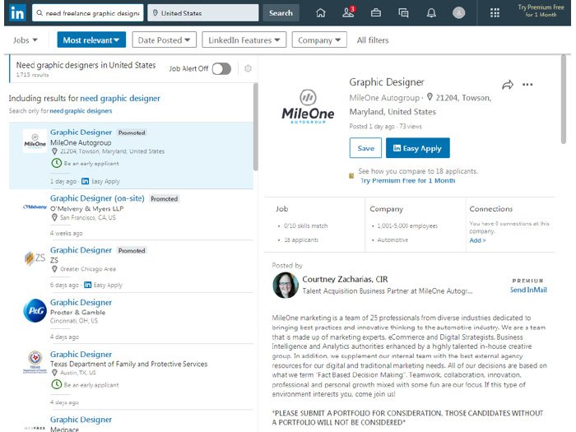This screenshot has height=432, width=576.
Task: Click Send InMail link
Action: (x=528, y=290)
